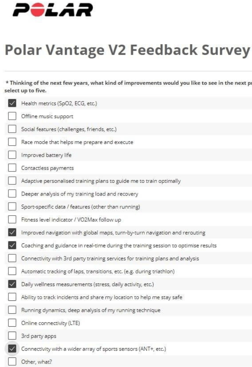Deselect Coaching and guidance in real-time
This screenshot has width=252, height=367.
pyautogui.click(x=12, y=246)
